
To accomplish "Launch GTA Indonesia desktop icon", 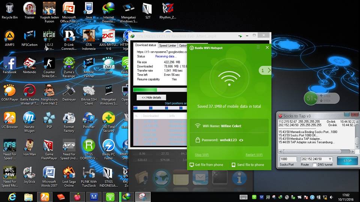I will [88, 40].
